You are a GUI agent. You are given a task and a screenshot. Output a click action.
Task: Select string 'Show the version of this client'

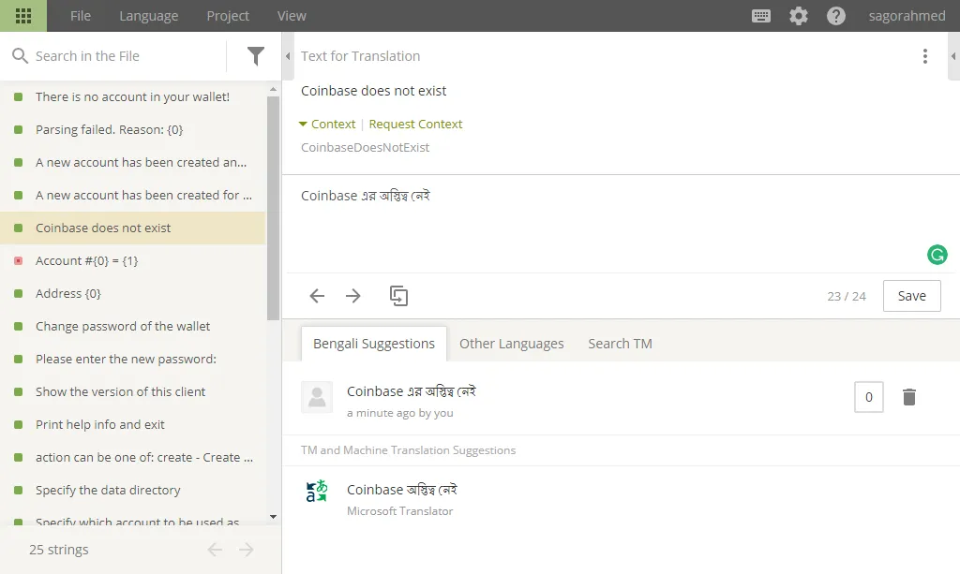pos(132,391)
